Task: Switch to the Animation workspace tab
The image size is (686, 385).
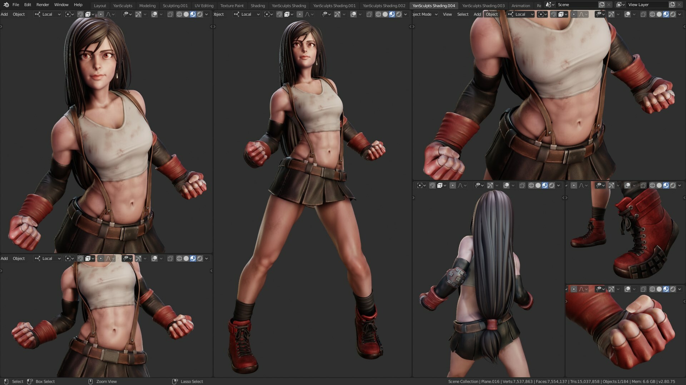Action: 521,6
